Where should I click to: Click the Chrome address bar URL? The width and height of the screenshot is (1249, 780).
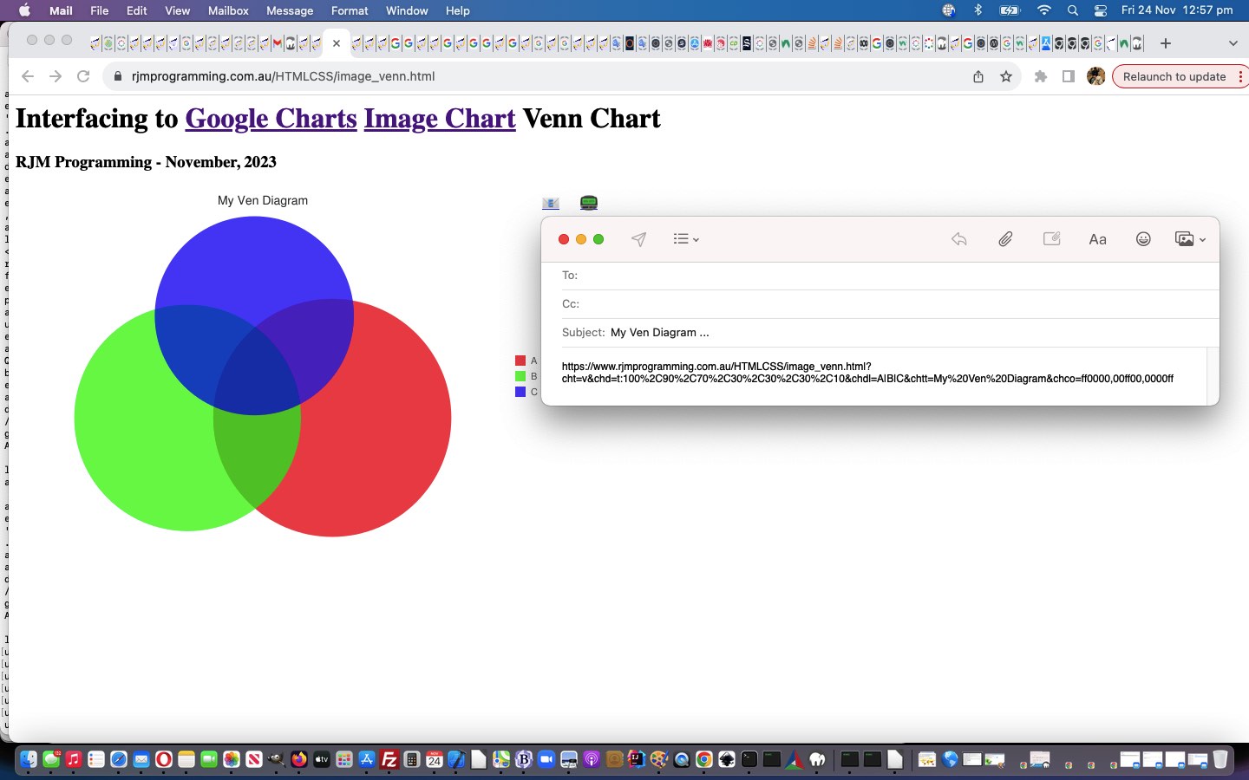pyautogui.click(x=284, y=76)
